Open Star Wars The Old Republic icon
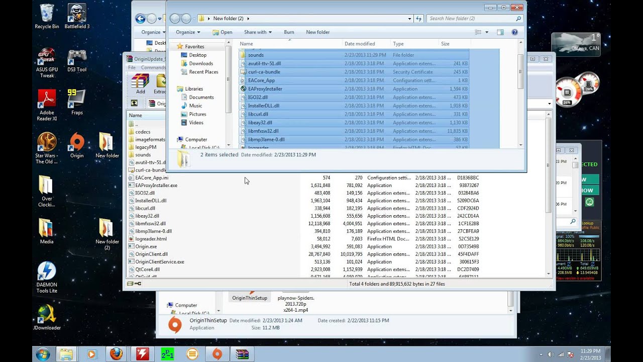643x362 pixels. (x=47, y=148)
